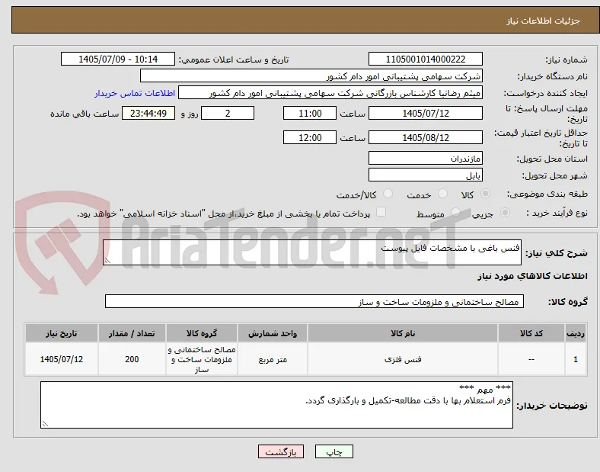Click the buyer organization name field
The height and width of the screenshot is (472, 600).
click(x=311, y=75)
